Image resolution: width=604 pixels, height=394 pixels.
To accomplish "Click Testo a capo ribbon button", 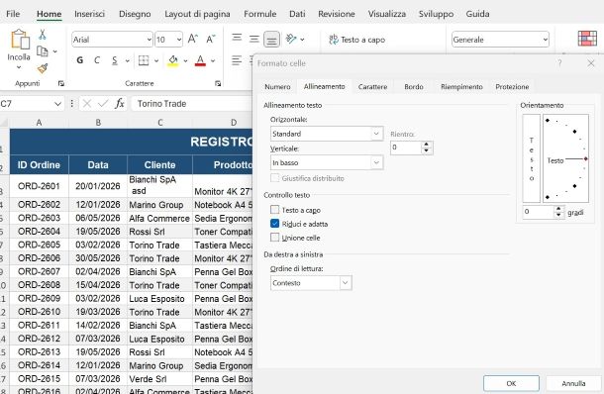I will click(x=356, y=40).
